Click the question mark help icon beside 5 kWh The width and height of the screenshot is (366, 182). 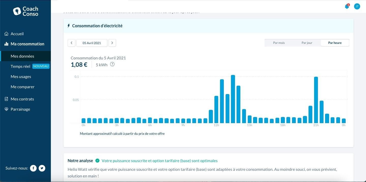112,64
